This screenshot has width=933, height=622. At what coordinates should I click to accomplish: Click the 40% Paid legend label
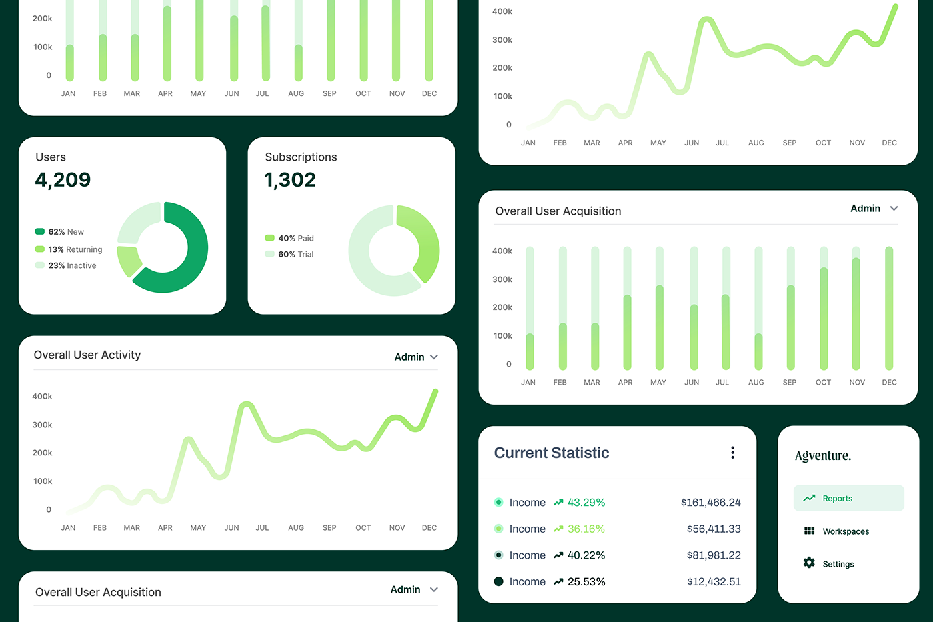coord(296,238)
